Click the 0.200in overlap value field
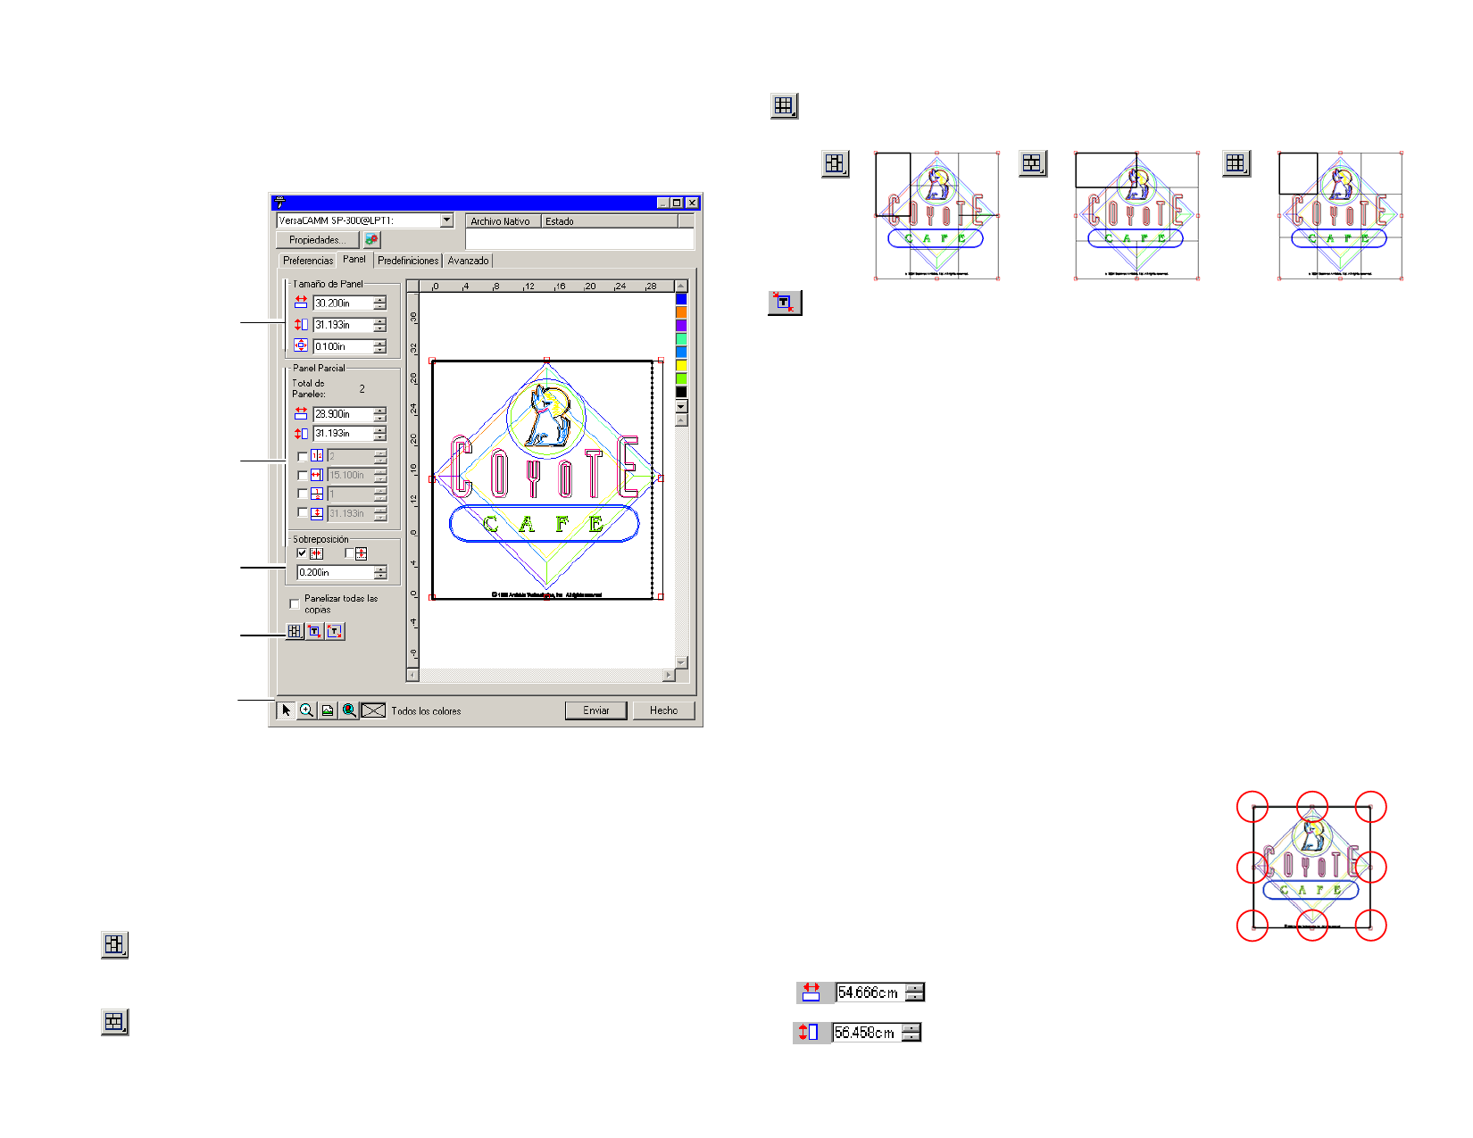 [x=335, y=573]
